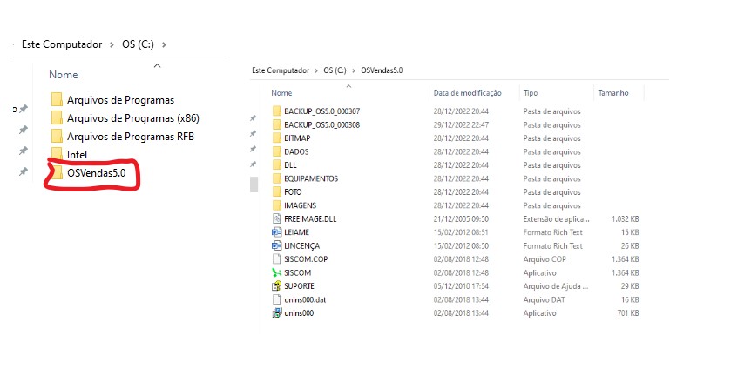Open Arquivos de Programas (x86) folder icon
The image size is (751, 369).
coord(57,117)
